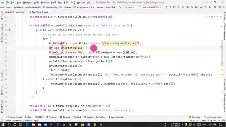226x127 pixels.
Task: Click the Attach Debugger to Android Process icon
Action: pyautogui.click(x=191, y=7)
